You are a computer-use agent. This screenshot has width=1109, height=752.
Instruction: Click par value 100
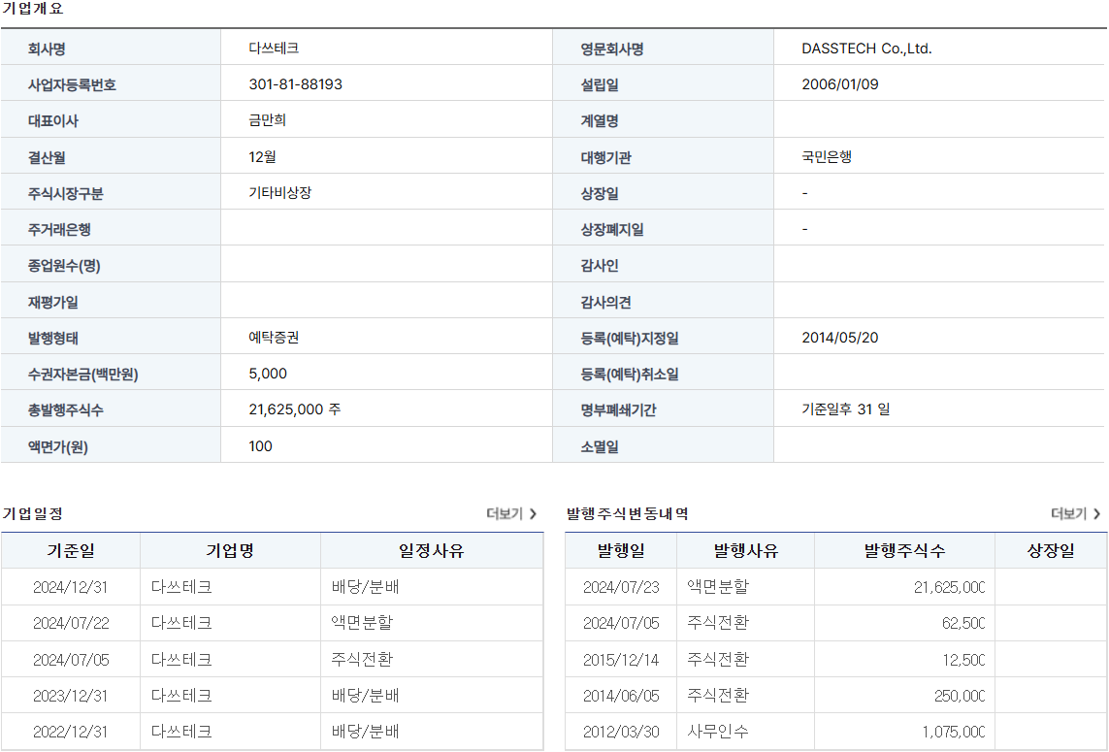point(260,445)
